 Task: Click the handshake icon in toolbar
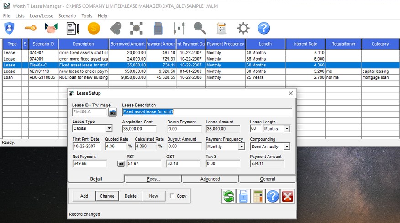51,28
